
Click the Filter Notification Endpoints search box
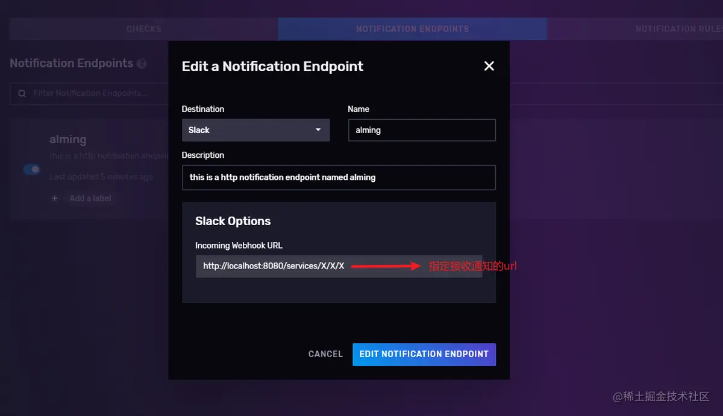click(x=89, y=93)
